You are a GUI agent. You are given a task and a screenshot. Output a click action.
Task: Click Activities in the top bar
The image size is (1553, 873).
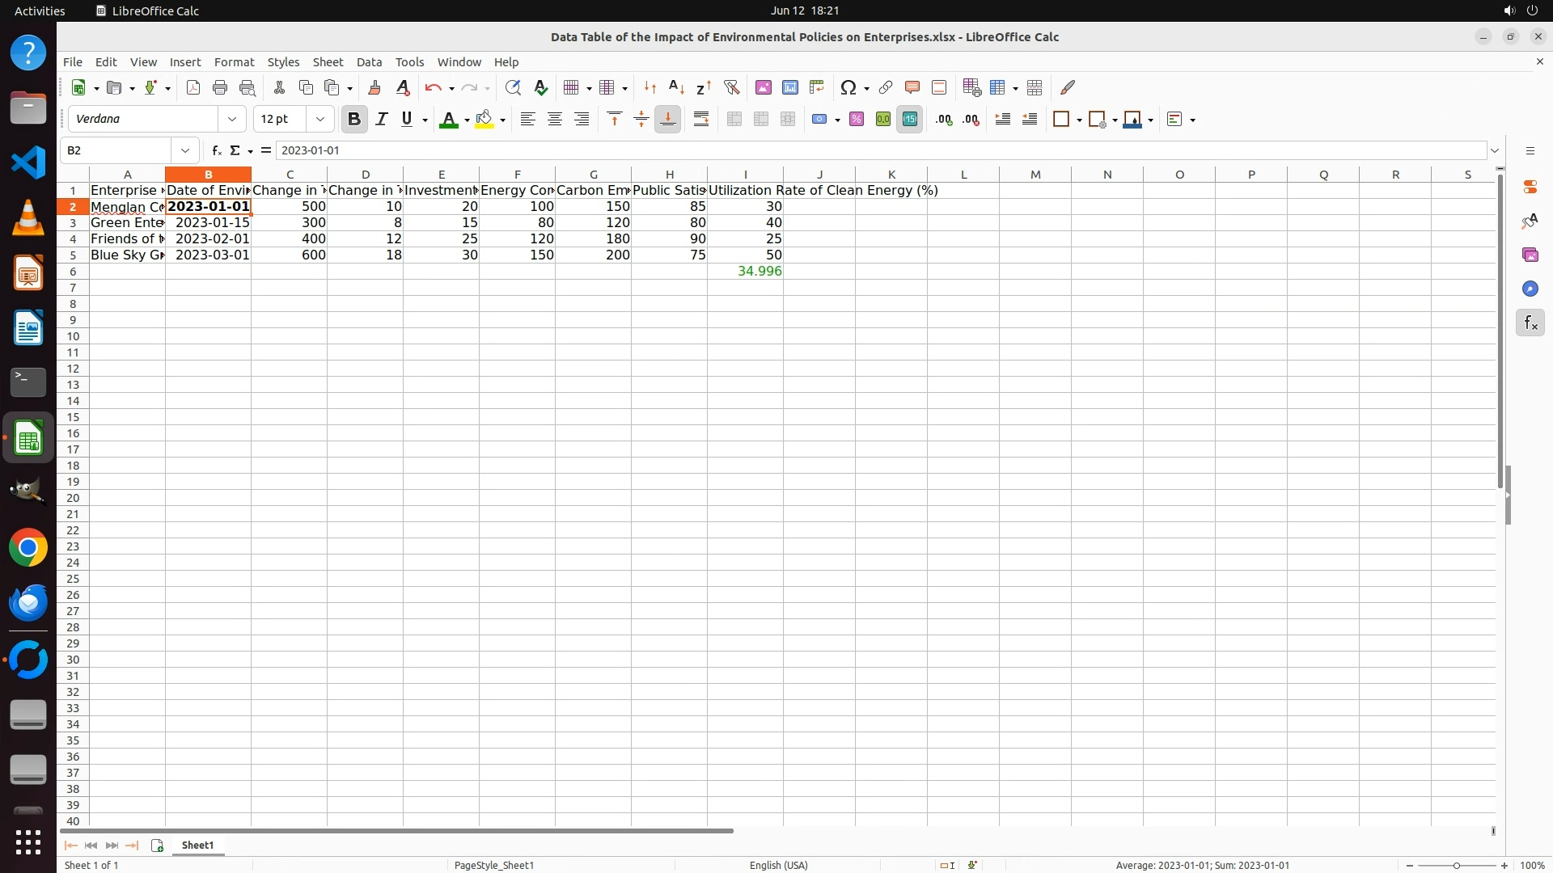coord(40,11)
